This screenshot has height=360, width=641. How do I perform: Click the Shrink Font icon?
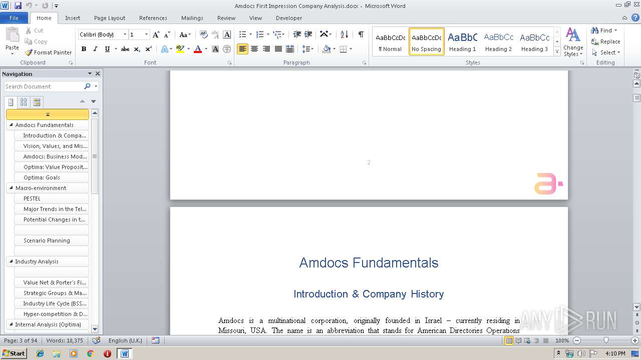pyautogui.click(x=167, y=34)
